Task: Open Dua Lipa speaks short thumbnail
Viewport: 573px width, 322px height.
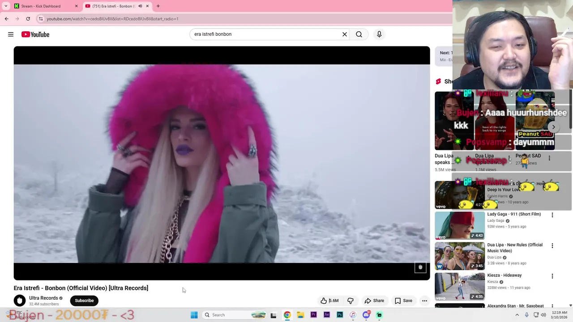Action: pos(454,121)
